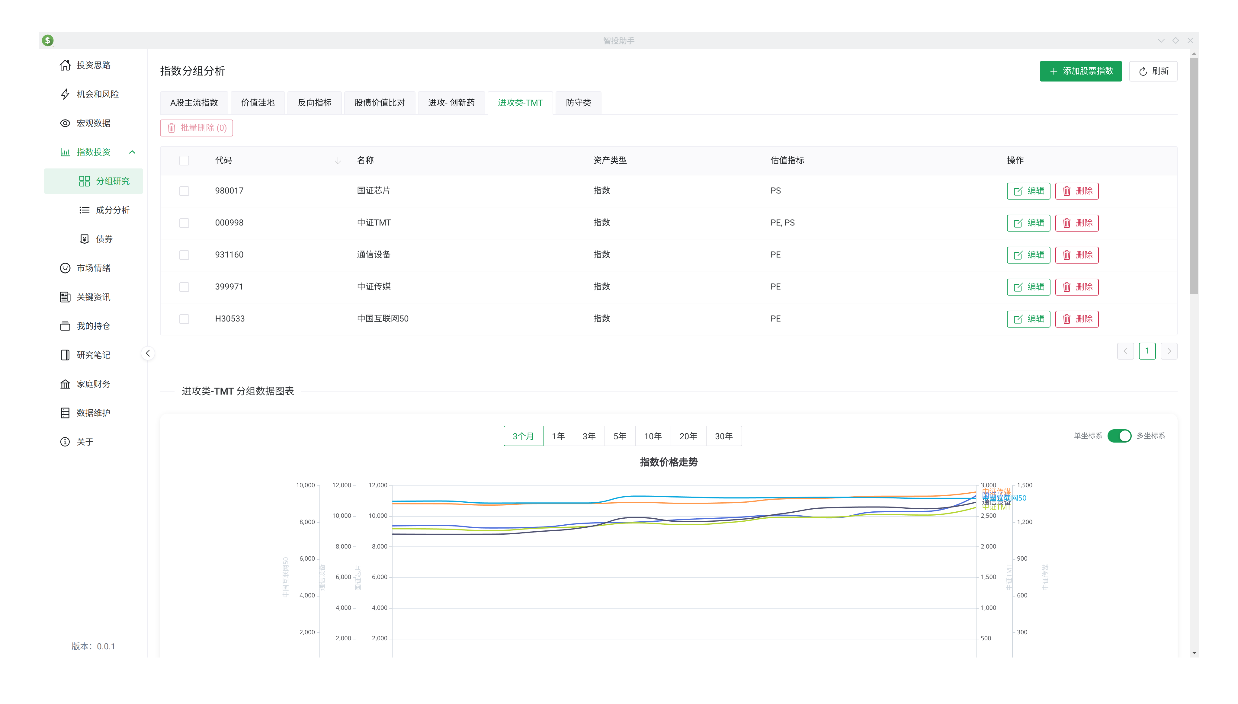This screenshot has height=704, width=1238.
Task: Switch to the 防守类 tab
Action: tap(578, 103)
